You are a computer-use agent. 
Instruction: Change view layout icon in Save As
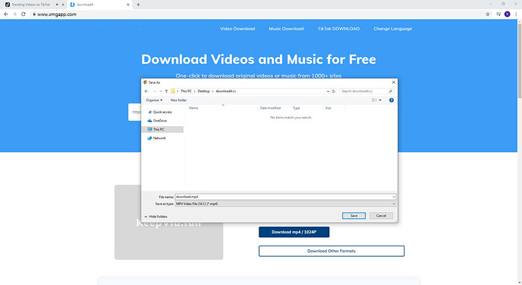coord(374,100)
